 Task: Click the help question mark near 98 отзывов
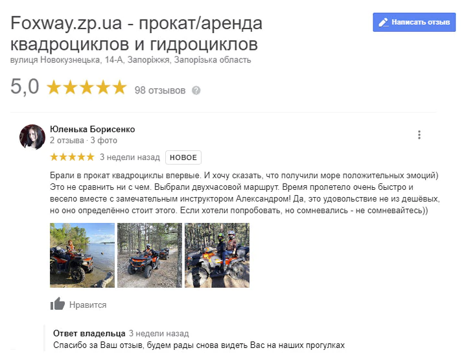click(196, 90)
